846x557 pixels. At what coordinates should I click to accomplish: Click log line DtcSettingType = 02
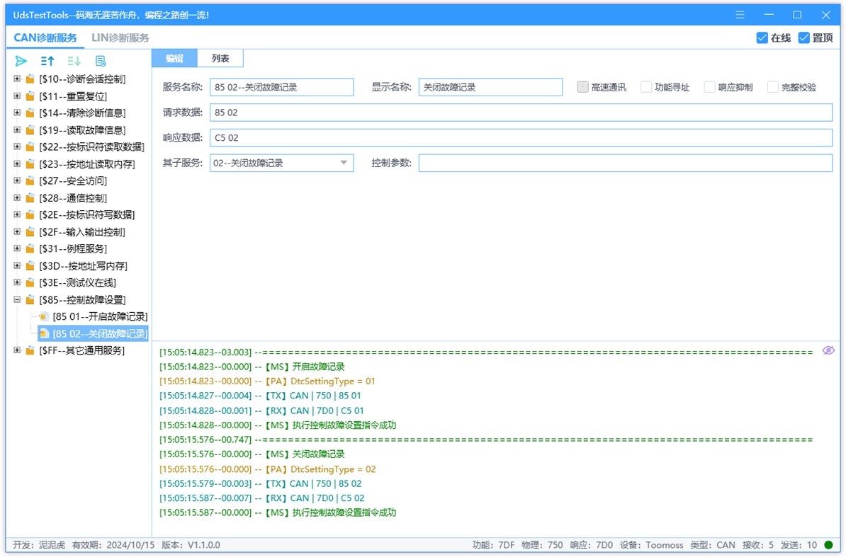268,469
